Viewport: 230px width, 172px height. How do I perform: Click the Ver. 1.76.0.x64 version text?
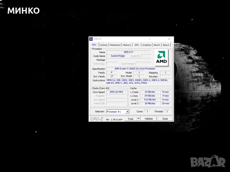click(114, 119)
